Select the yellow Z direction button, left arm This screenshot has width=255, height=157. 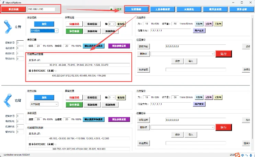tap(218, 24)
